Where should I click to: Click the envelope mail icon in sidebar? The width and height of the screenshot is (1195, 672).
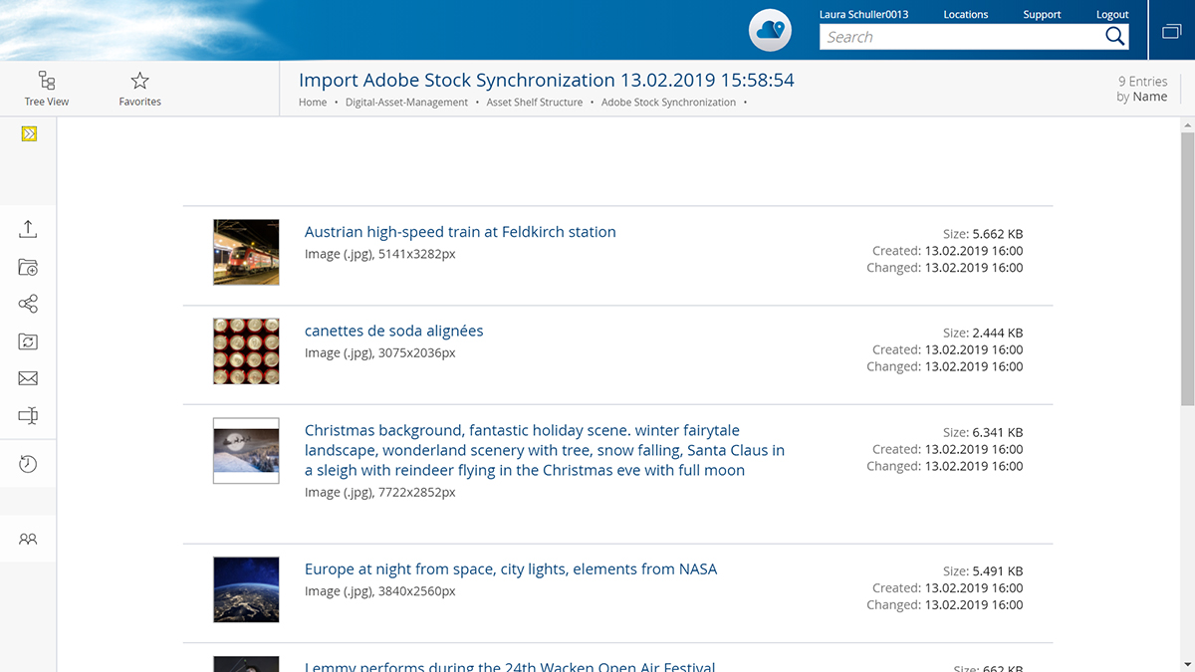coord(28,378)
